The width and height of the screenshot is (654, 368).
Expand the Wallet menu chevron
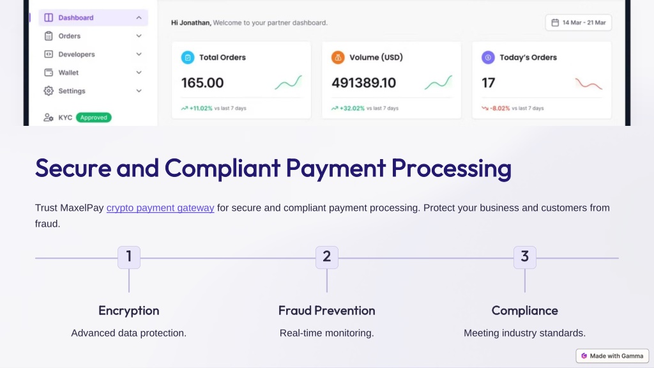point(139,73)
